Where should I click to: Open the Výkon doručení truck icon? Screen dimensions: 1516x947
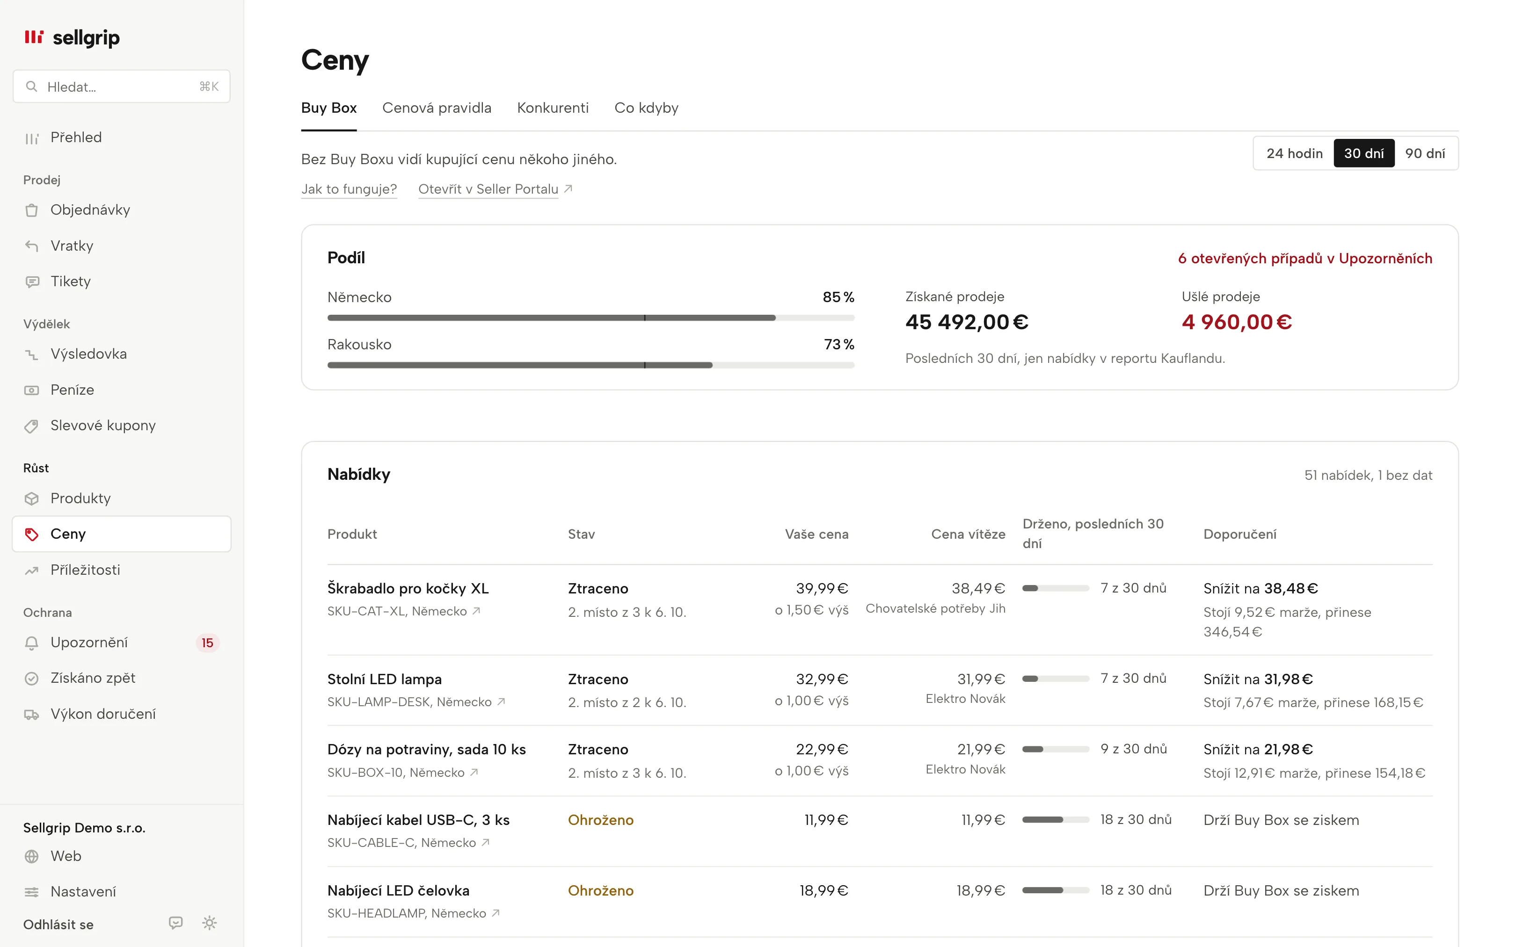pyautogui.click(x=31, y=715)
